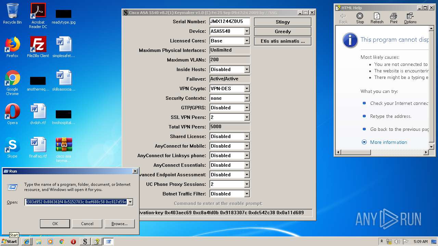Screen dimensions: 438x246
Task: Open the Security Contexts dropdown
Action: (x=247, y=98)
